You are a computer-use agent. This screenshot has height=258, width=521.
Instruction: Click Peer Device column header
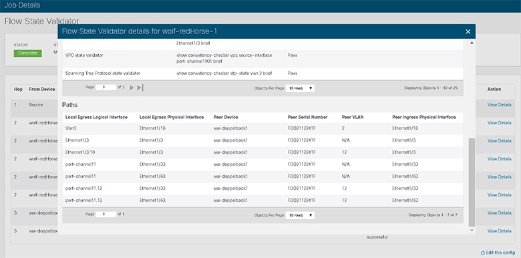tap(226, 117)
